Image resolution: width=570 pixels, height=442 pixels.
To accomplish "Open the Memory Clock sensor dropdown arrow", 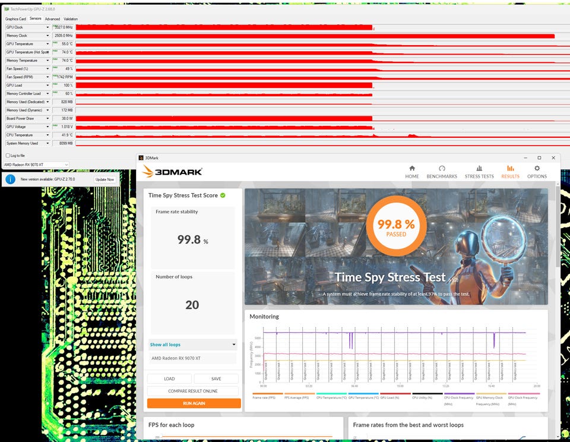I will [47, 36].
